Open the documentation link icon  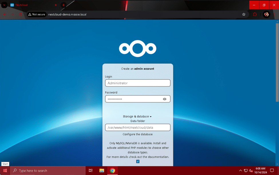pos(138,162)
